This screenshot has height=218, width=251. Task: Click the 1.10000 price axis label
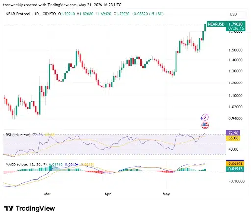pos(235,96)
